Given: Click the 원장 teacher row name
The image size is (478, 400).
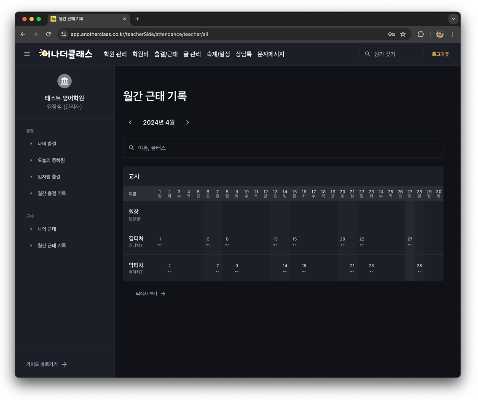Looking at the screenshot, I should pyautogui.click(x=134, y=211).
